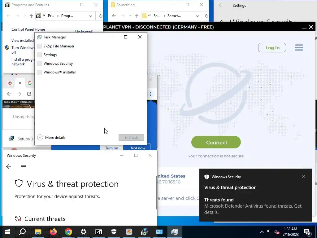Reload the page in Chrome
The height and width of the screenshot is (238, 317).
coord(29,94)
